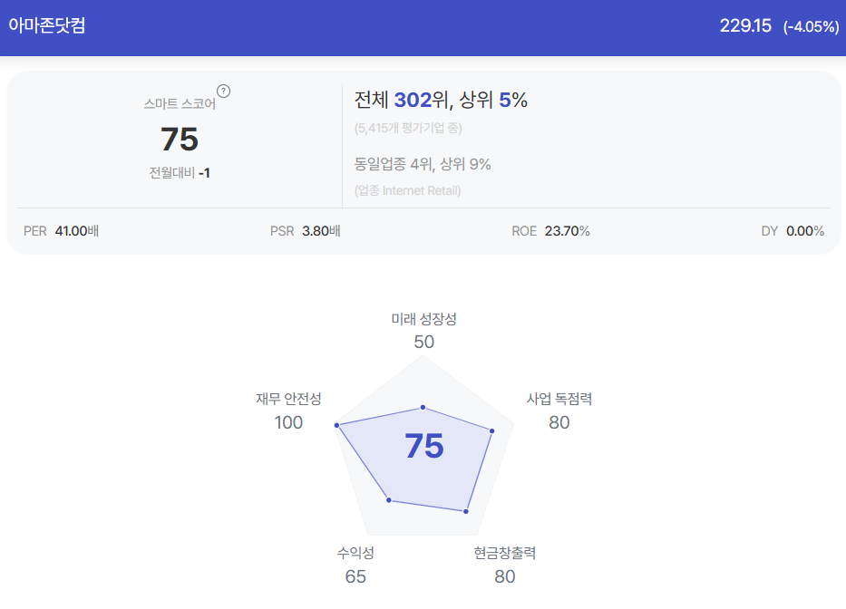Click the 재무 안전성 radar data point
The width and height of the screenshot is (846, 609).
[336, 426]
